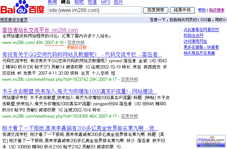This screenshot has width=227, height=149.
Task: Switch to the 贴吧 tab
Action: point(79,2)
